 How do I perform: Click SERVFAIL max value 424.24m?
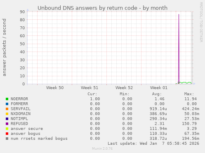[191, 109]
